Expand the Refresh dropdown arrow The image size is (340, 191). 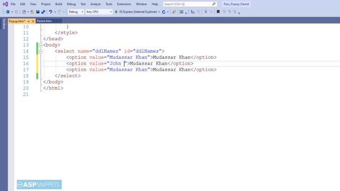point(168,12)
